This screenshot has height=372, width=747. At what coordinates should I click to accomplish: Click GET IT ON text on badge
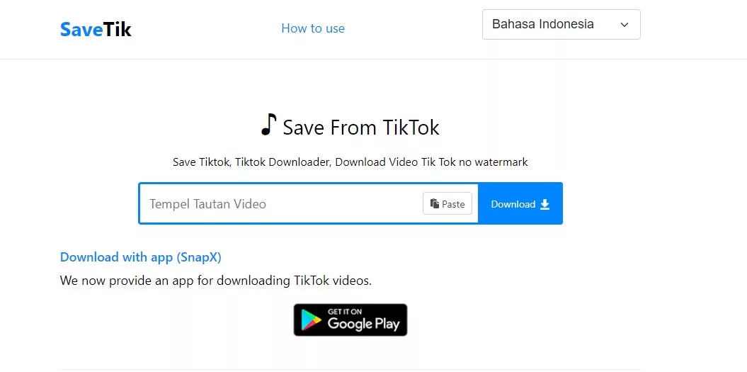[344, 312]
